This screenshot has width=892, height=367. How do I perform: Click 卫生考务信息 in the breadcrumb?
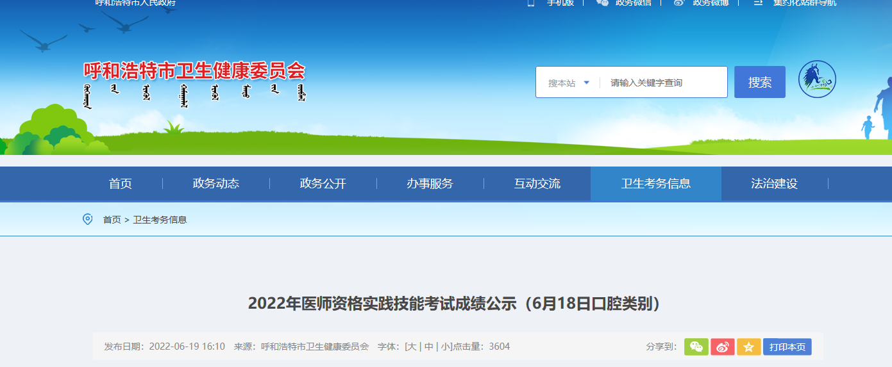click(x=160, y=220)
